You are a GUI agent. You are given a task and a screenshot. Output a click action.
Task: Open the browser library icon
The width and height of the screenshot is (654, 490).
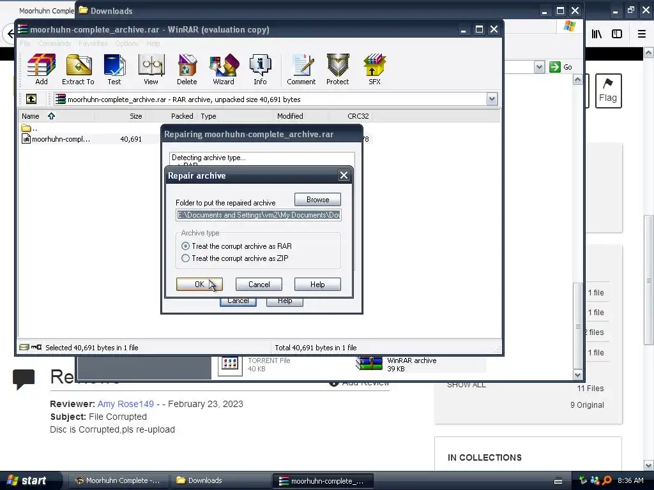(x=597, y=34)
